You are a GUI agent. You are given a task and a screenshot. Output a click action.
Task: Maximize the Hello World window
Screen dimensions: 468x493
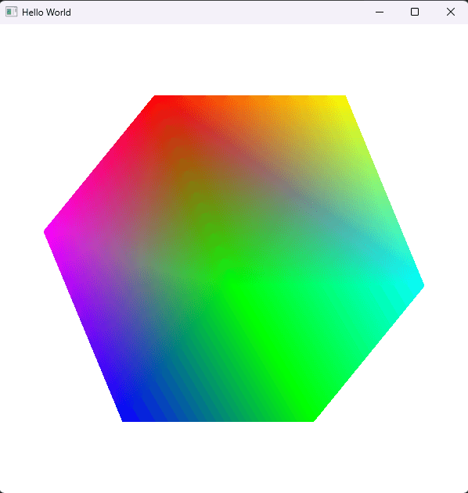415,12
